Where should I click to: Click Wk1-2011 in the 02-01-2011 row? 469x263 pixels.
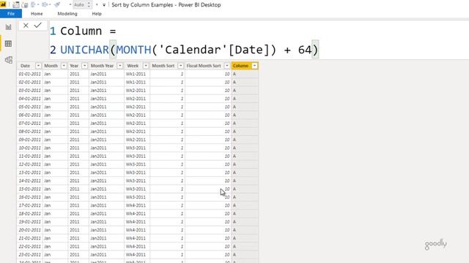click(136, 82)
